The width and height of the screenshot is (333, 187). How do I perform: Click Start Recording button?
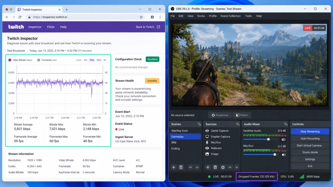(x=310, y=138)
